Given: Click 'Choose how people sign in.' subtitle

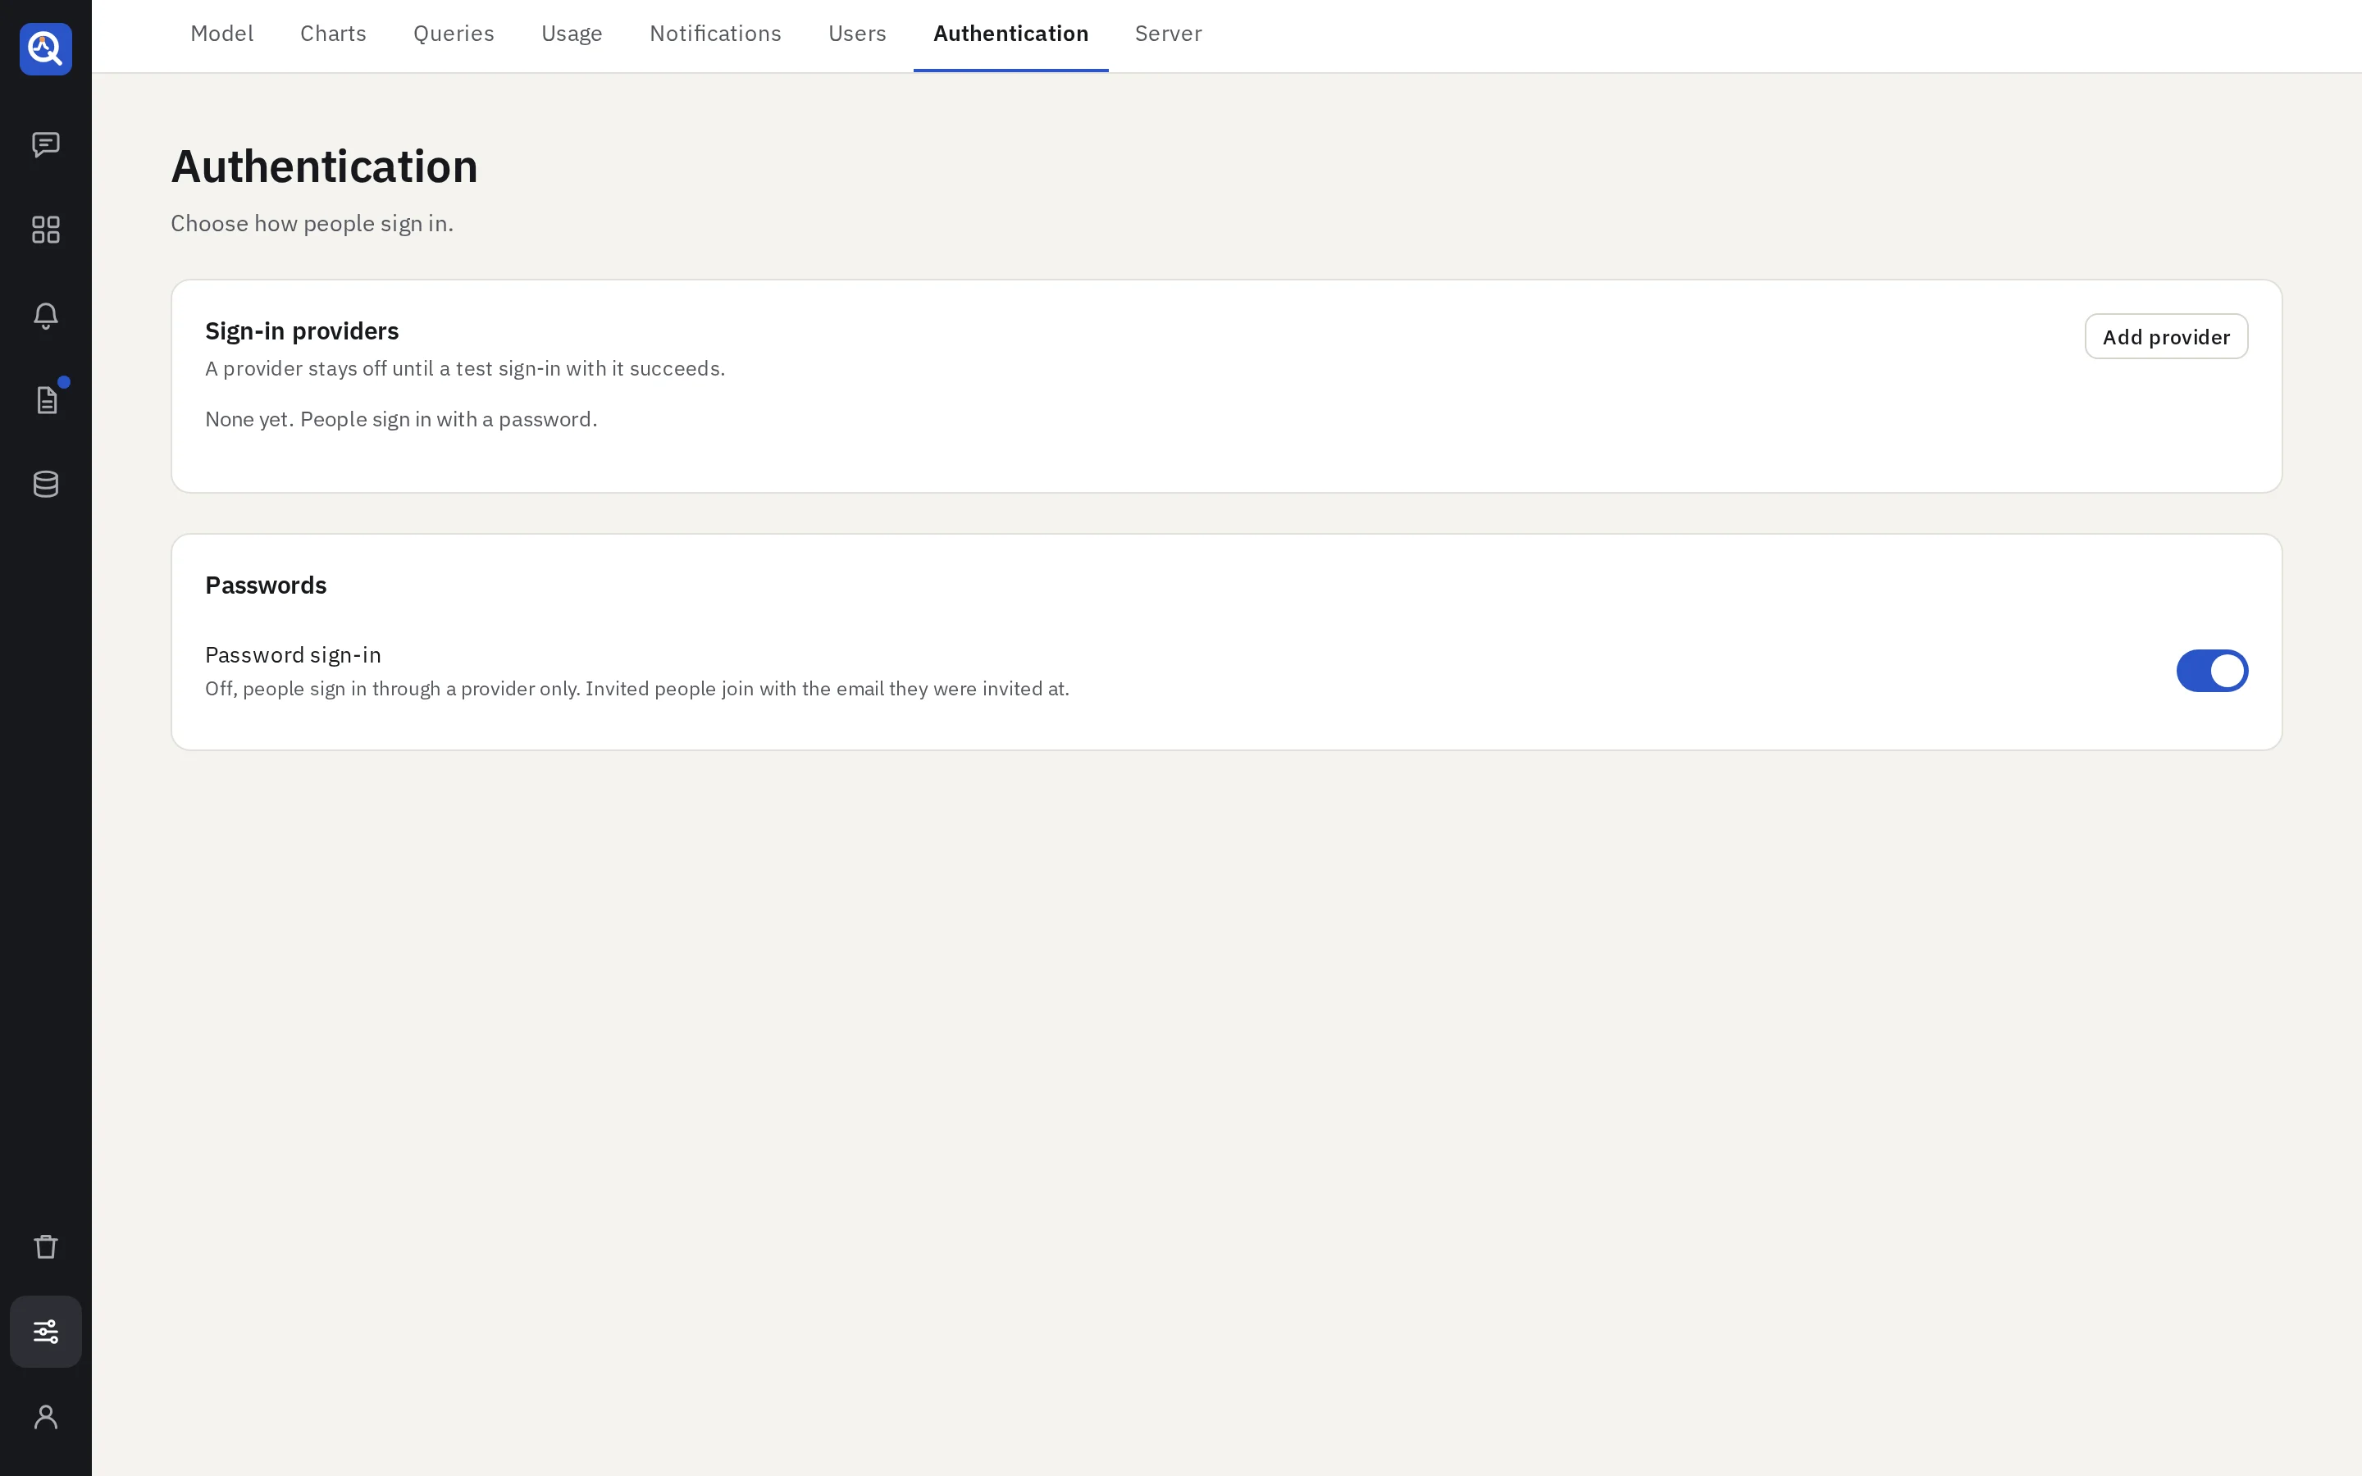Looking at the screenshot, I should coord(312,224).
